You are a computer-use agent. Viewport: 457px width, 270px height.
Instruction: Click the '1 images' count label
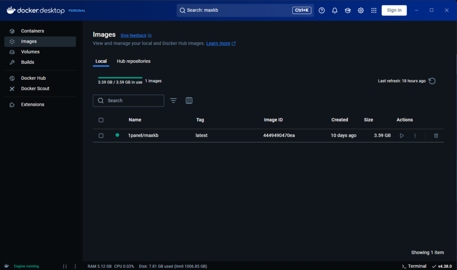pos(154,81)
